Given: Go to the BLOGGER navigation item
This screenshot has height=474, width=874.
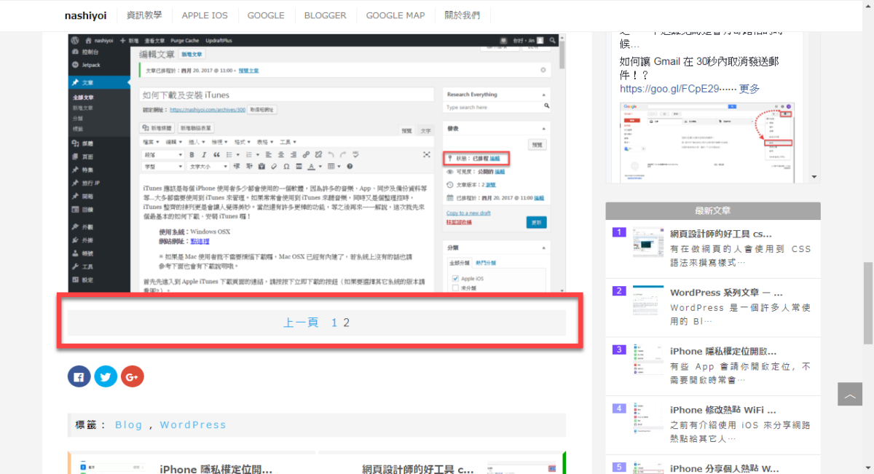Looking at the screenshot, I should point(326,15).
